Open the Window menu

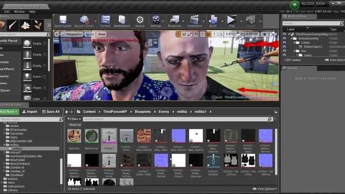tap(19, 12)
